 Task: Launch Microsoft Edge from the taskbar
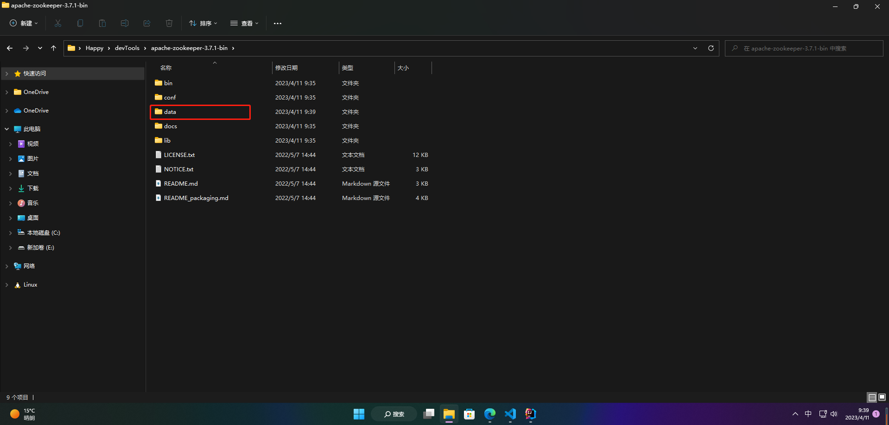(x=490, y=414)
